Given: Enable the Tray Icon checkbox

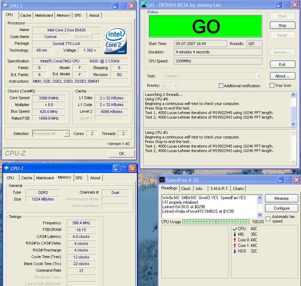Looking at the screenshot, I should pyautogui.click(x=272, y=85).
